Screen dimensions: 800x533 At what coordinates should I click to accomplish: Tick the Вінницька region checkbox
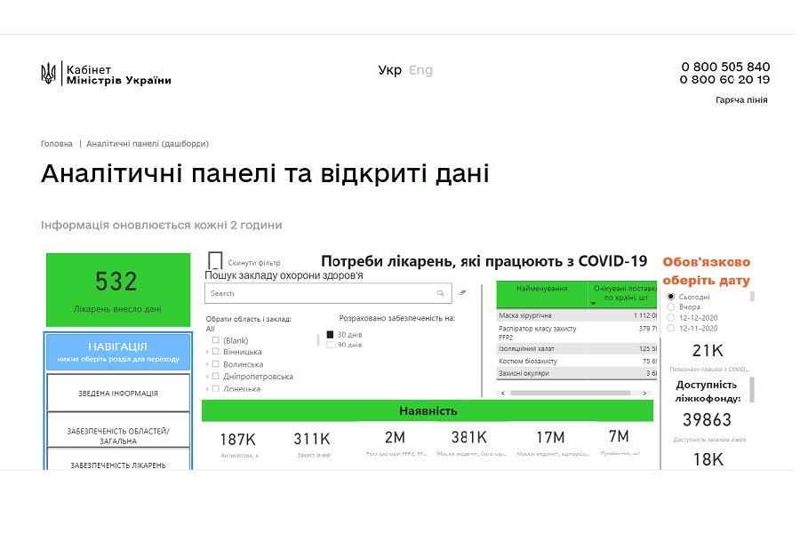[215, 352]
